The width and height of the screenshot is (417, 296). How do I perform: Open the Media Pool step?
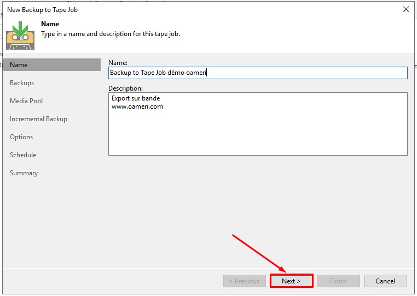(26, 101)
